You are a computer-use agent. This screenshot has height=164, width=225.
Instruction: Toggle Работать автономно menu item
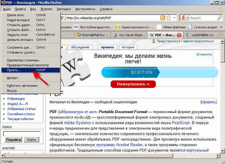31,86
